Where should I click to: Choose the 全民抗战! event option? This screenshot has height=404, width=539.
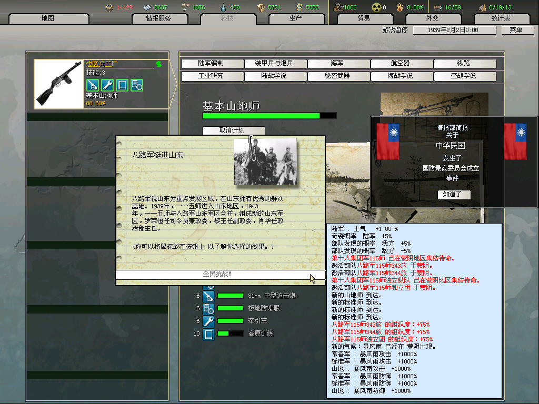tap(220, 274)
